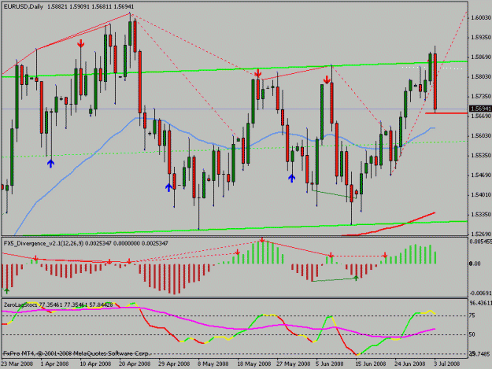Click the 5 Jun 2008 date label
492x369 pixels.
coord(331,364)
